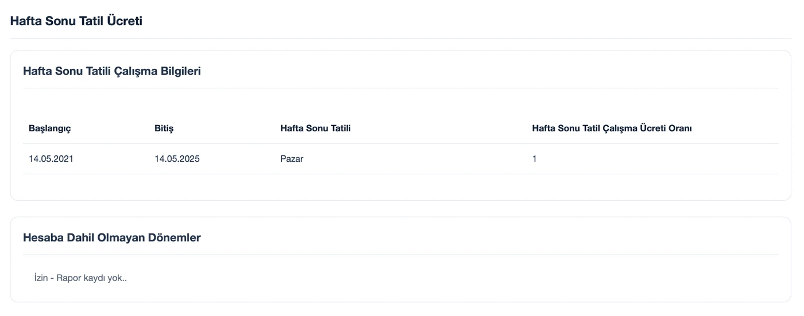The image size is (804, 316).
Task: Click the Başlangıç column header
Action: click(x=50, y=128)
